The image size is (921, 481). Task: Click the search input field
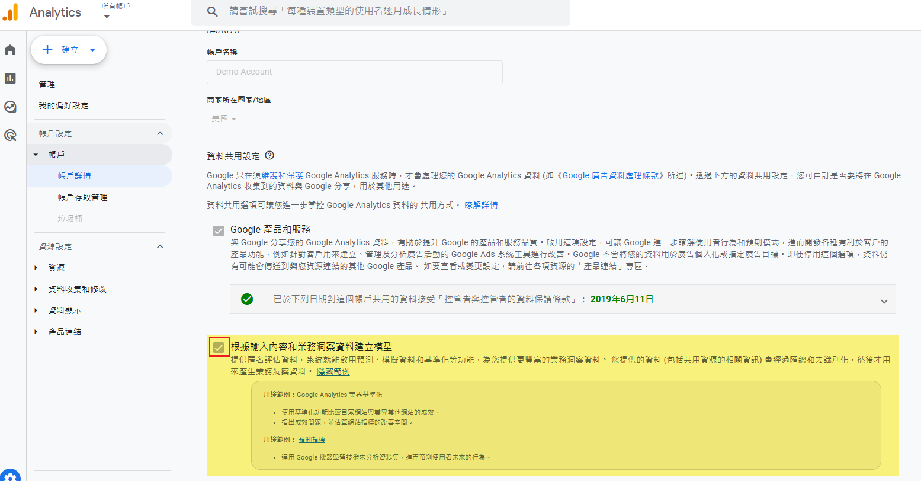[x=381, y=12]
